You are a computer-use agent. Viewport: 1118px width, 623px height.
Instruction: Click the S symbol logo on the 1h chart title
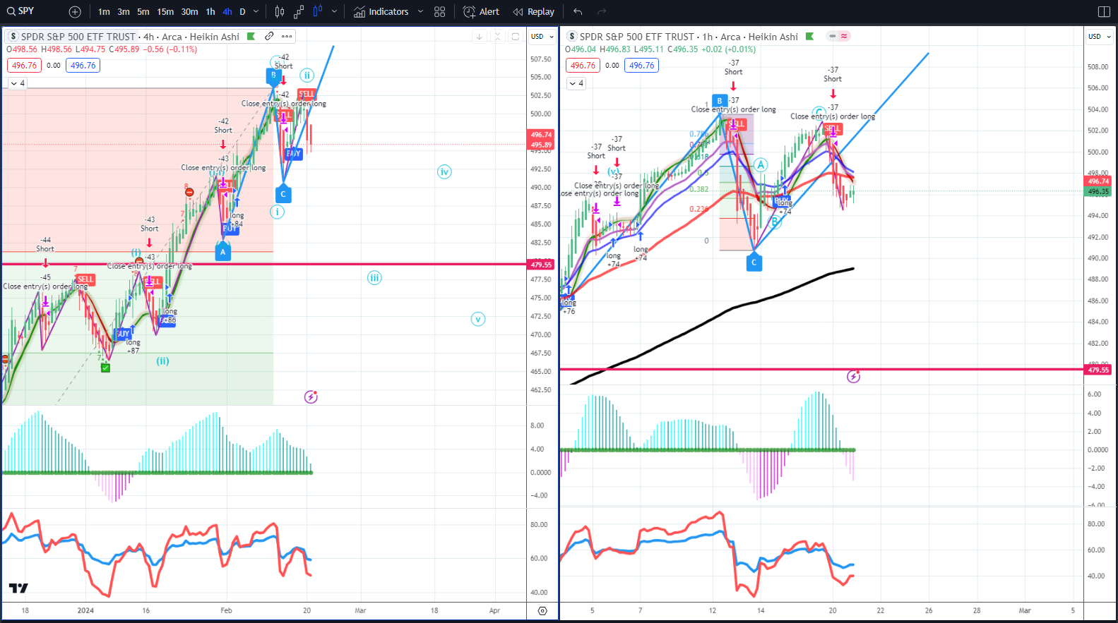click(571, 37)
